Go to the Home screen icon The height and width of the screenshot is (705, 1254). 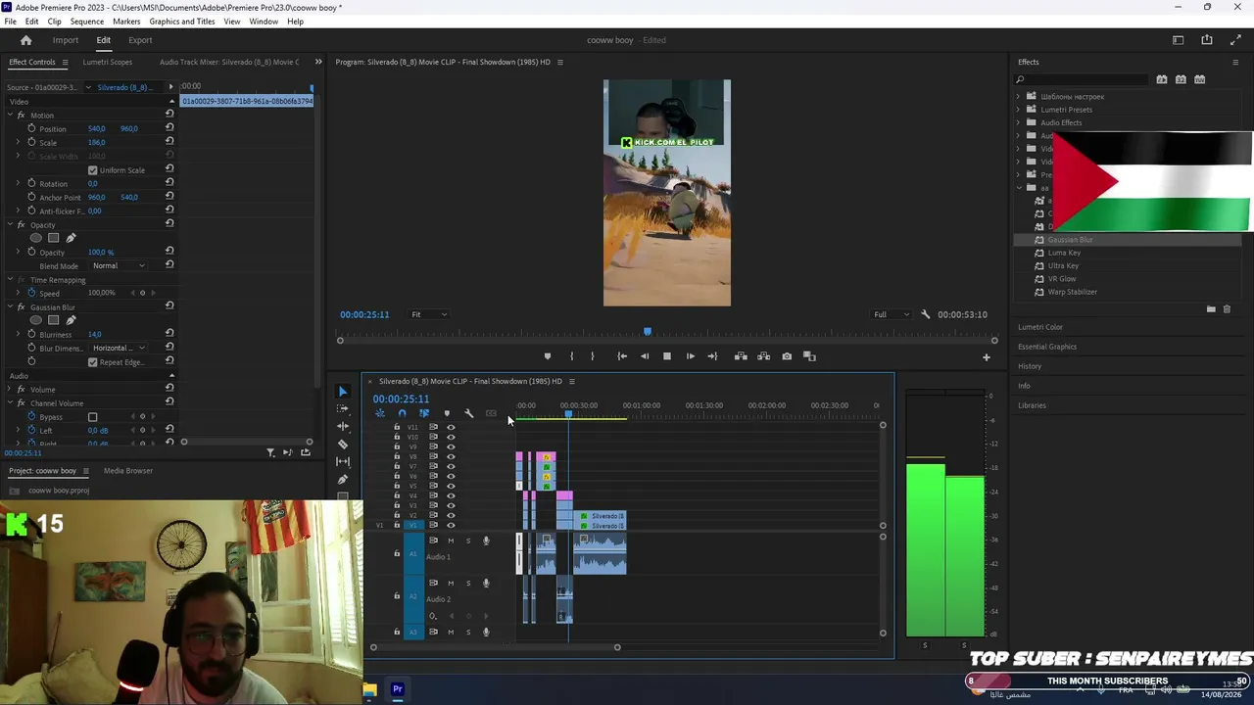pos(26,40)
